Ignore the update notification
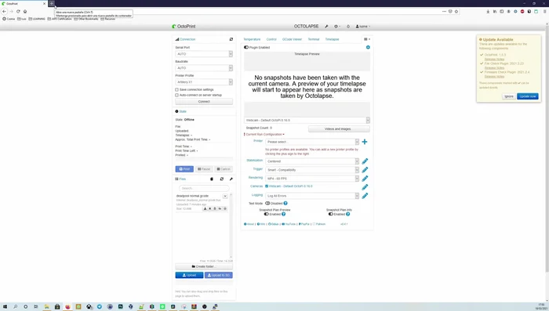 tap(509, 96)
